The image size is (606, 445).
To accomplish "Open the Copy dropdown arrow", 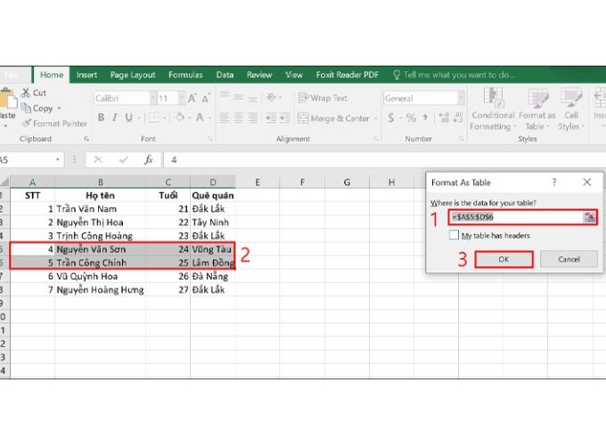I will [59, 109].
